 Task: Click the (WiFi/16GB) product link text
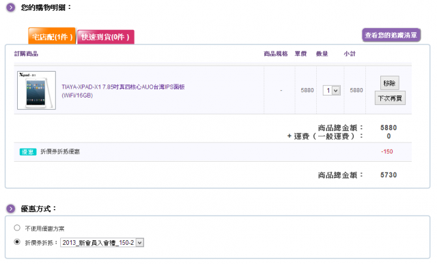tap(77, 96)
